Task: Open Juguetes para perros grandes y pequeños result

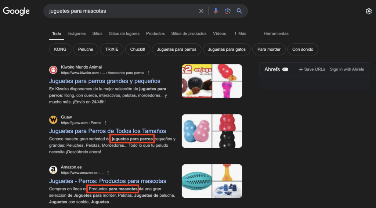Action: coord(105,81)
